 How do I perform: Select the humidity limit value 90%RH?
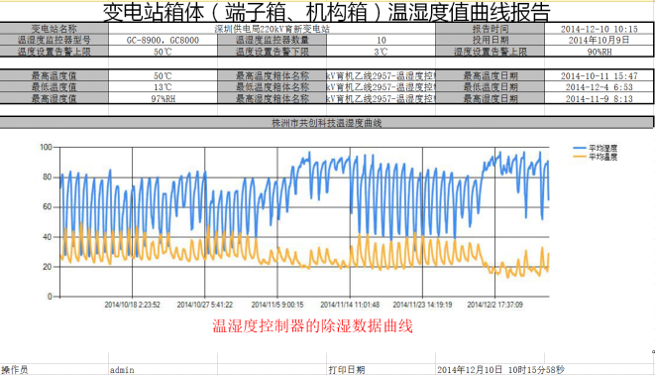point(600,52)
